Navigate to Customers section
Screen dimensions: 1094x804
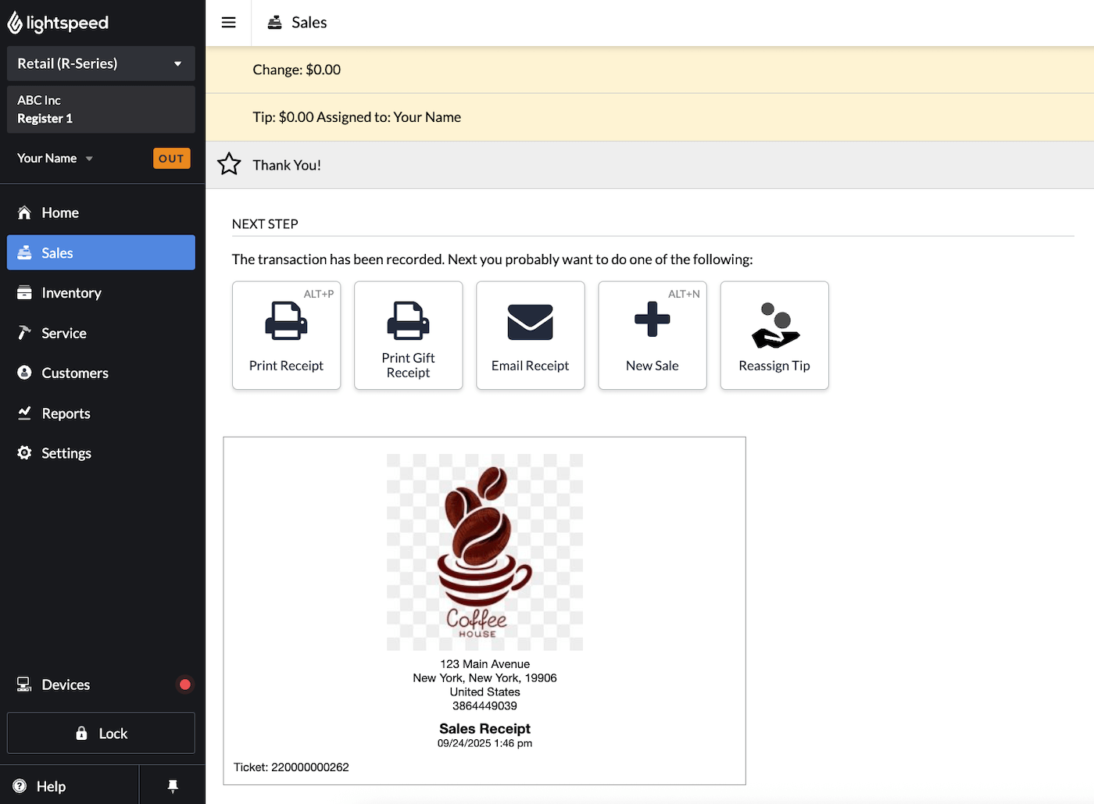tap(74, 373)
